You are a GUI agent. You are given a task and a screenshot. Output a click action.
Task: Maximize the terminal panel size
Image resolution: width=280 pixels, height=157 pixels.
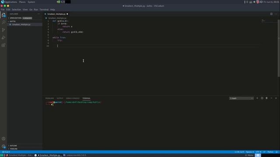click(x=271, y=98)
